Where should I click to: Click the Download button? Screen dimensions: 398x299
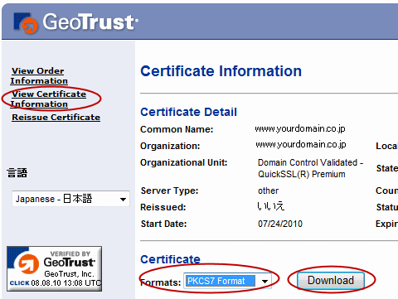pyautogui.click(x=331, y=280)
